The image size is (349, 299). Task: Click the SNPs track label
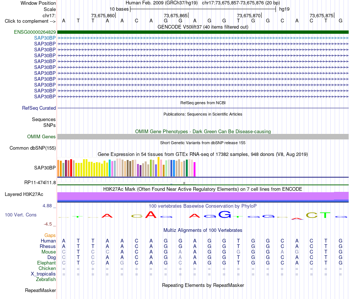[x=50, y=125]
